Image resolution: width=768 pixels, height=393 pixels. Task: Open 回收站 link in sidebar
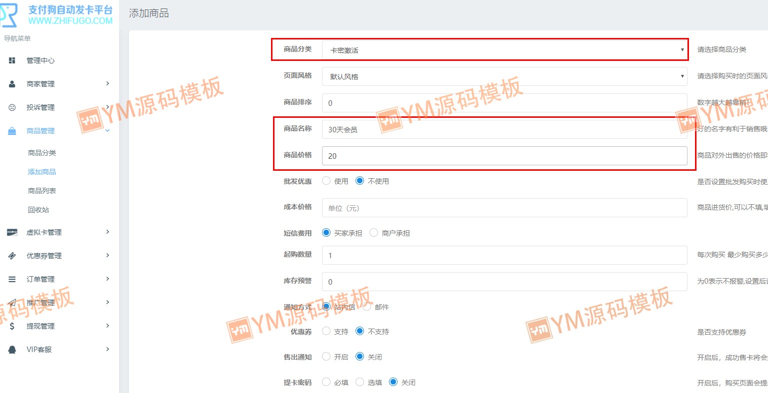tap(38, 210)
